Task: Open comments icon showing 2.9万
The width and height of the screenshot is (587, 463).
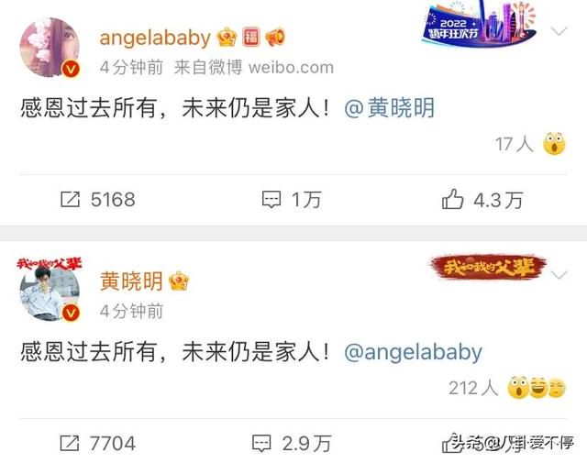Action: pos(261,443)
